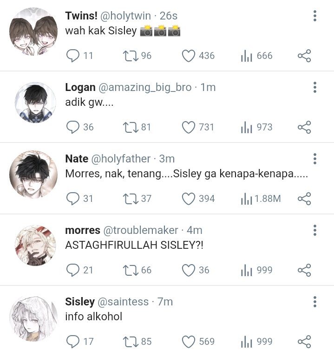Open the @troublemaker handle
334x356 pixels.
click(x=141, y=230)
